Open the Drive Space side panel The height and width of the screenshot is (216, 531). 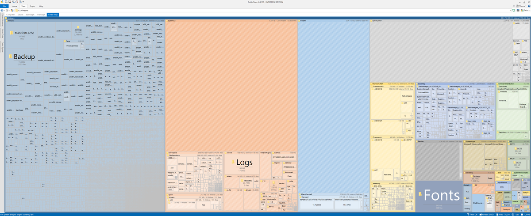2,47
